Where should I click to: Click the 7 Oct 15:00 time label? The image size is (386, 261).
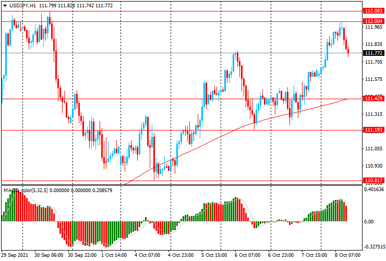coord(315,255)
